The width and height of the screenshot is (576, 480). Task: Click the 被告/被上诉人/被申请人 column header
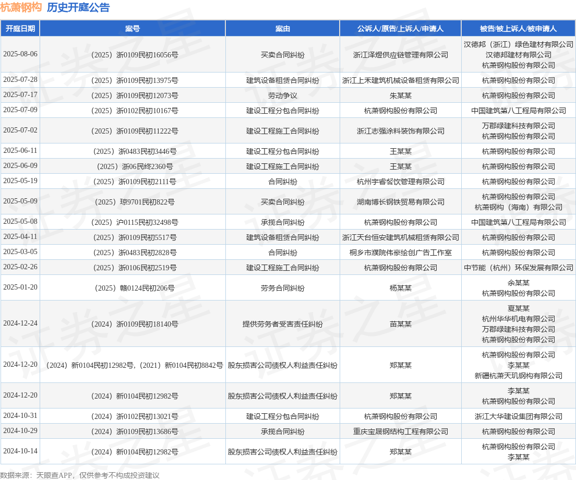click(518, 29)
